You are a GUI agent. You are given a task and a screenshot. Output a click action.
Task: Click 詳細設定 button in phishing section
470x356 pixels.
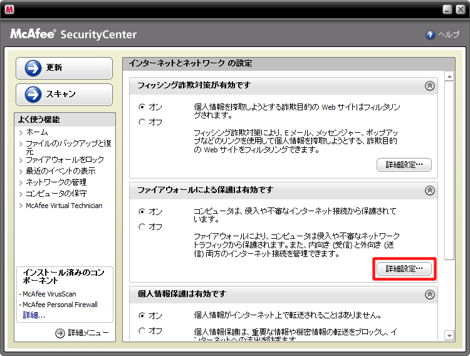point(404,165)
